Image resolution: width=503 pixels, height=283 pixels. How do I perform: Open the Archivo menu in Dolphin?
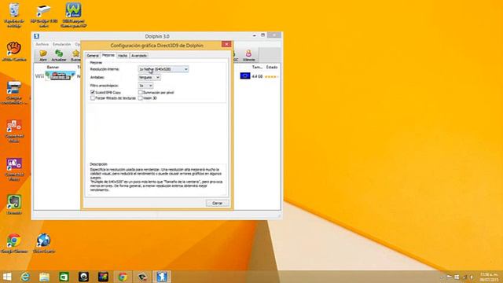(42, 44)
